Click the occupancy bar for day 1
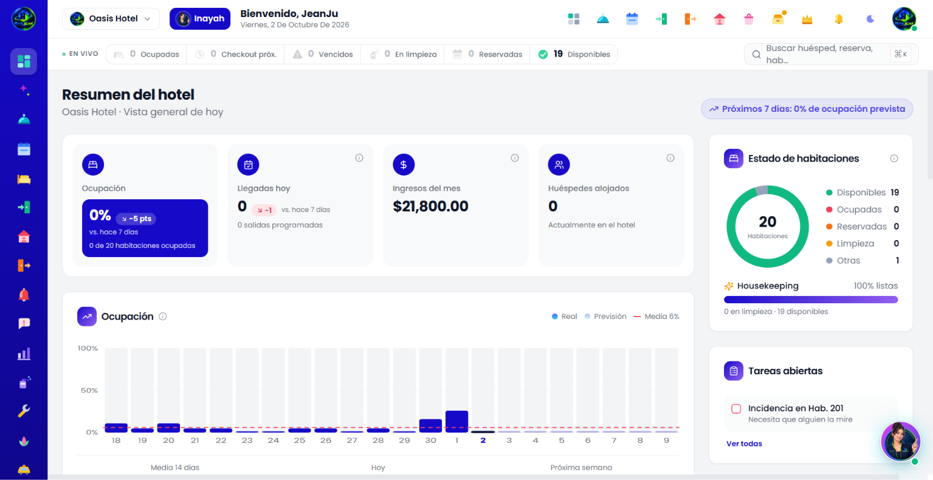 (456, 421)
